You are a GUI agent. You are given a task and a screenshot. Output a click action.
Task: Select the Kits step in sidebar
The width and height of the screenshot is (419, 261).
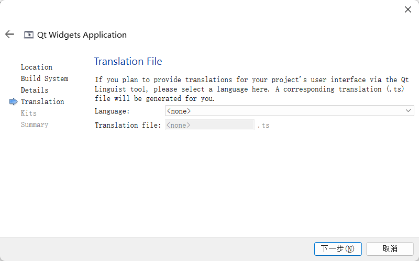click(29, 113)
